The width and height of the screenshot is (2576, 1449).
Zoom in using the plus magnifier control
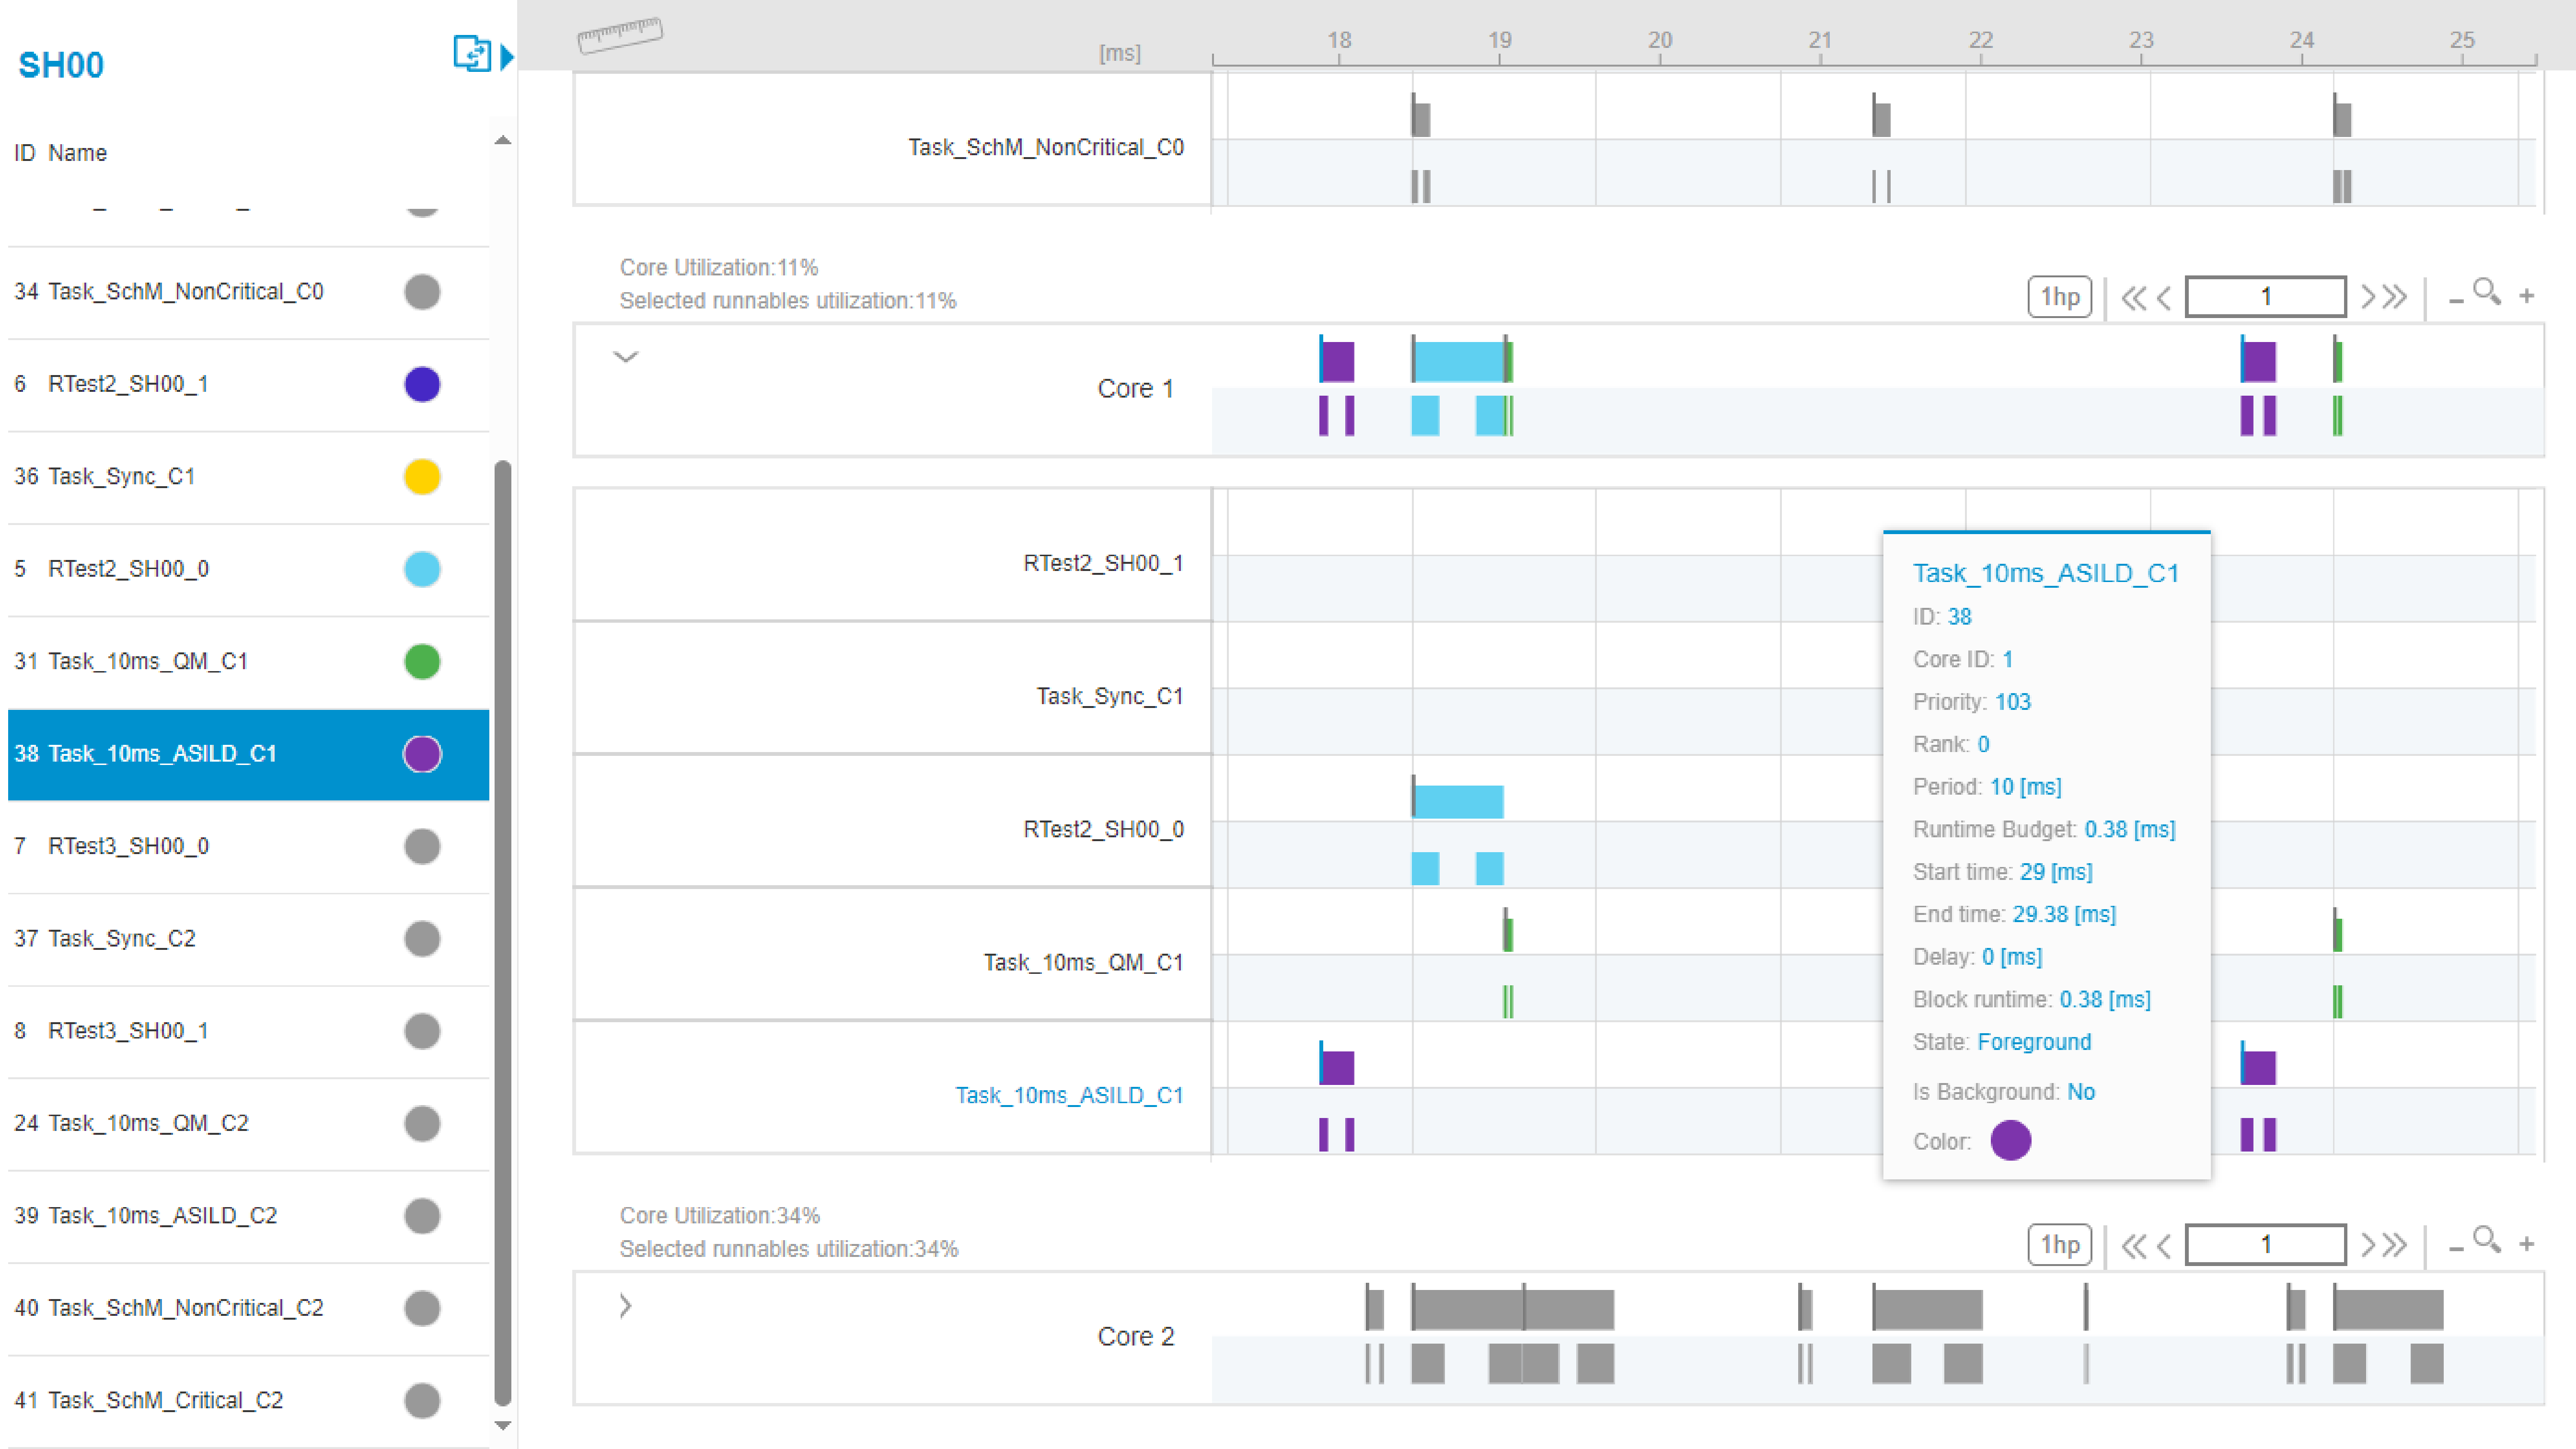2527,297
